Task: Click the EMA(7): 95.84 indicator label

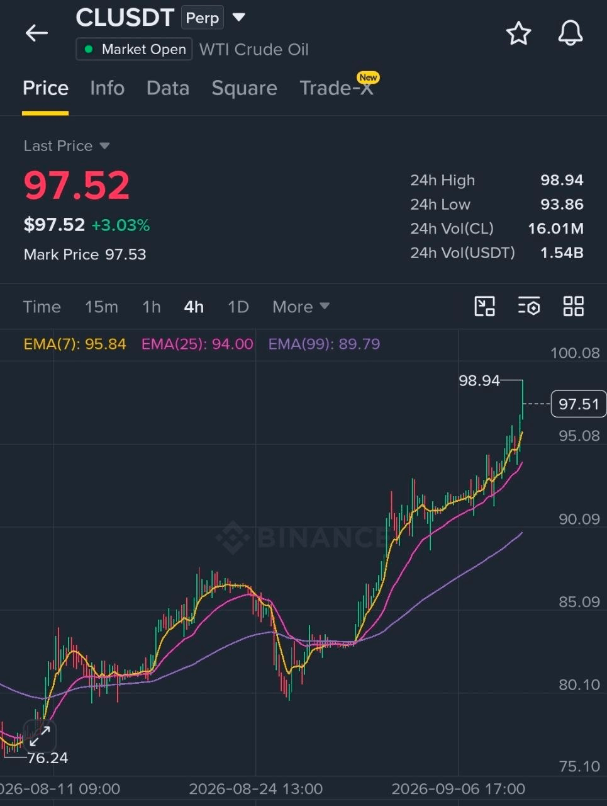Action: (x=75, y=344)
